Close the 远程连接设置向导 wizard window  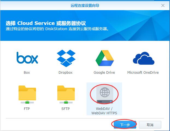pyautogui.click(x=163, y=5)
